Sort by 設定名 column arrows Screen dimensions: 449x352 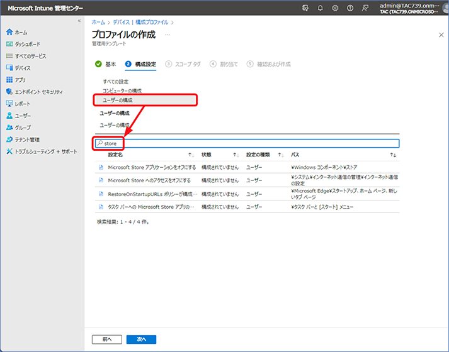click(x=191, y=155)
